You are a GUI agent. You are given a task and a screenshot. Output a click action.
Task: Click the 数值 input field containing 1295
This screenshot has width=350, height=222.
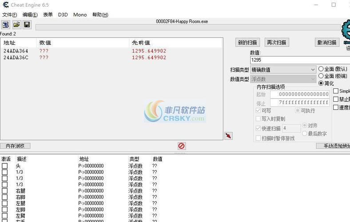tap(300, 60)
